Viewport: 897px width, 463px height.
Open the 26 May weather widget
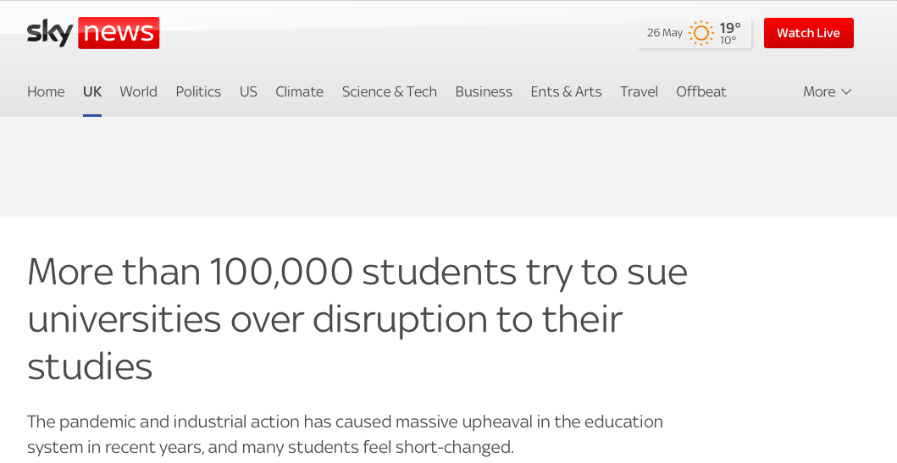[694, 33]
